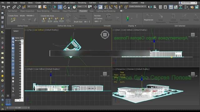Image resolution: width=200 pixels, height=112 pixels.
Task: Click the Unlink Selection icon
Action: [19, 7]
